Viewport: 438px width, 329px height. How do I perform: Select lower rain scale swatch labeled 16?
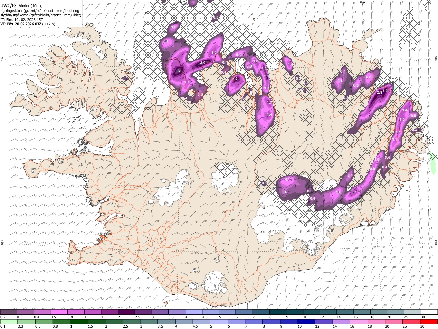click(x=359, y=322)
